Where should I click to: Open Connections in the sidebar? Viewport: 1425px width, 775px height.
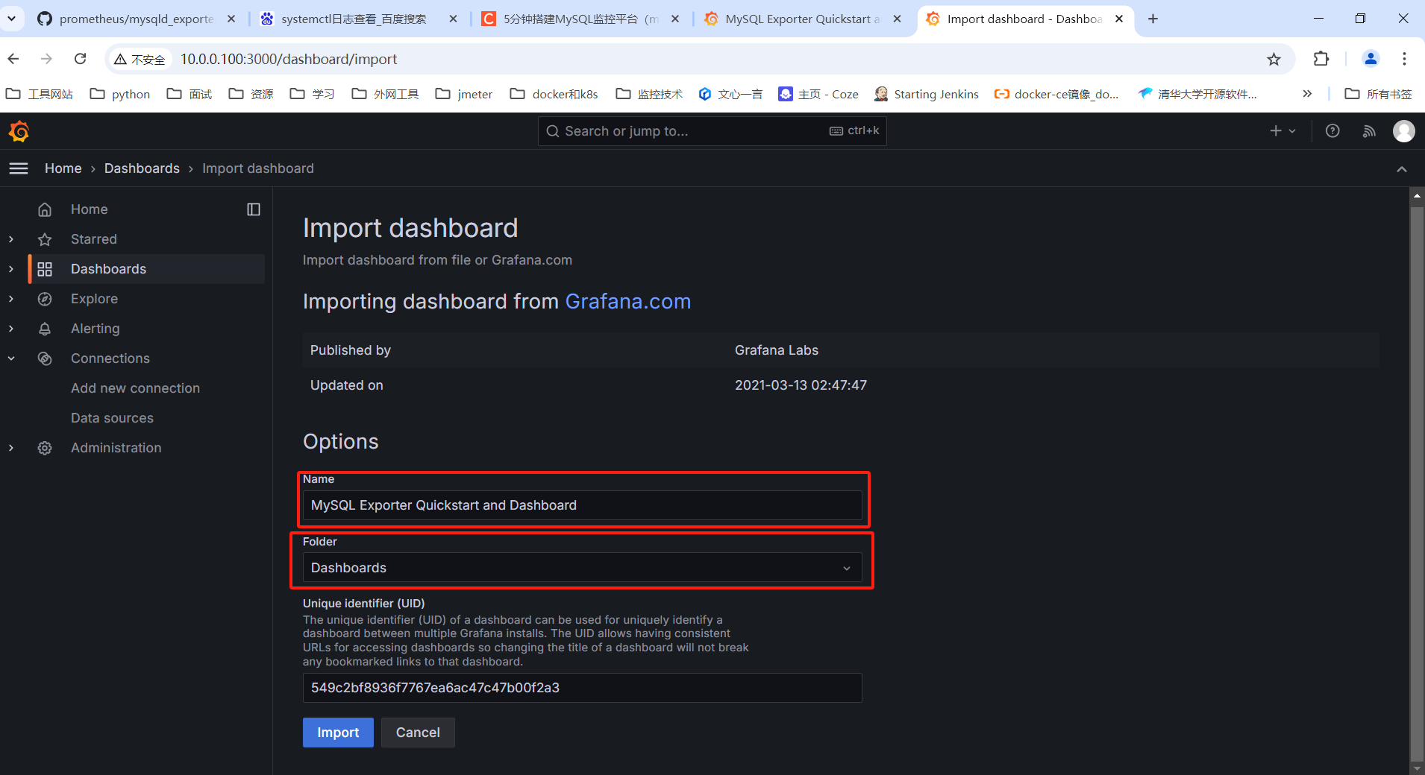pos(110,358)
